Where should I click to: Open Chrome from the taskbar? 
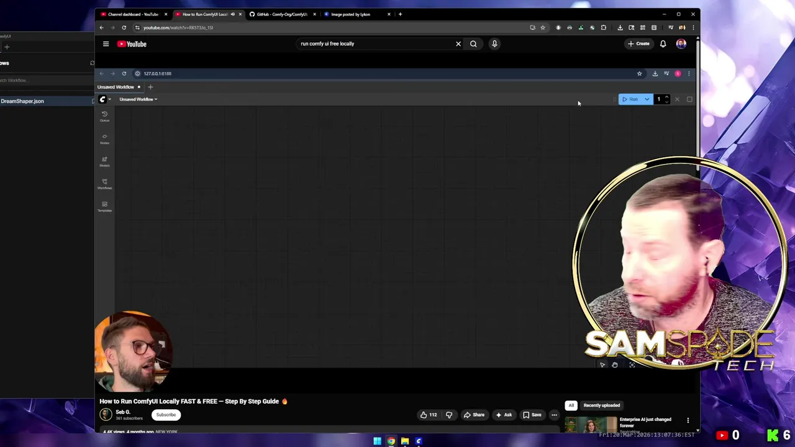click(x=391, y=441)
